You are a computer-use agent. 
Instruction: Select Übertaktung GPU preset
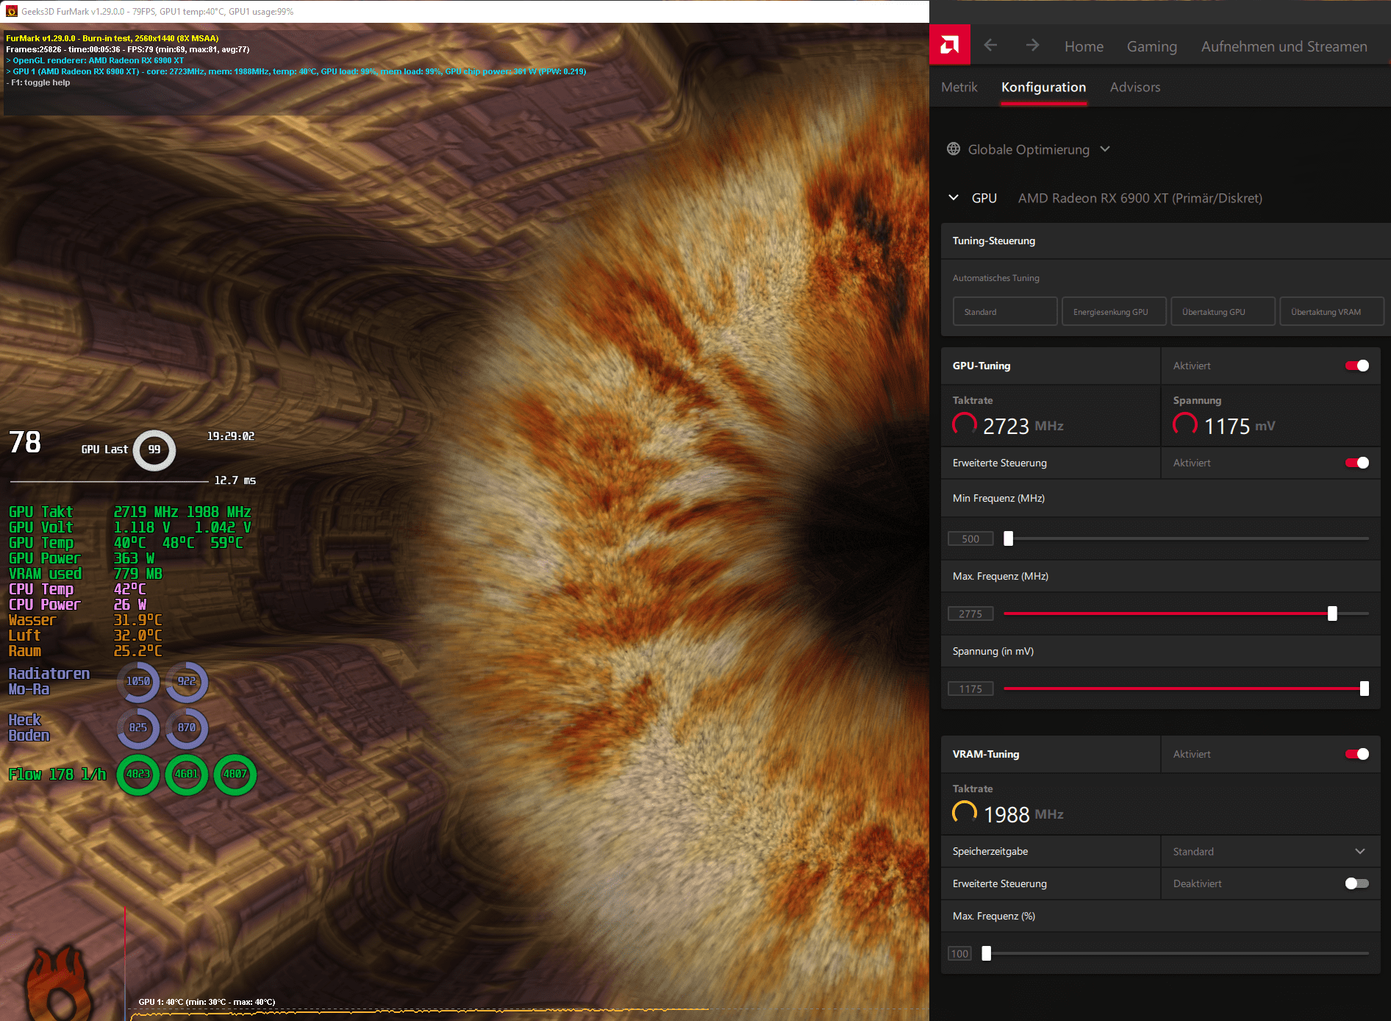coord(1223,311)
